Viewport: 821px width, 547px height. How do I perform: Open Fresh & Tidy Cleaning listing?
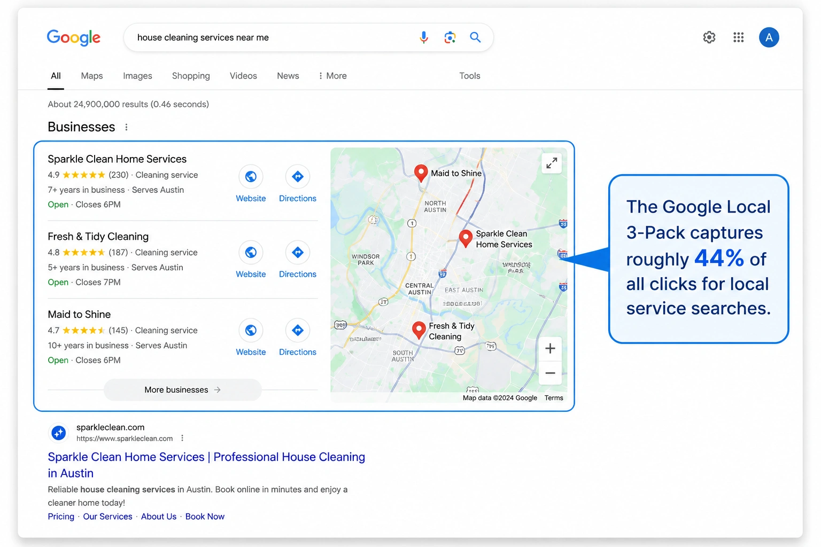tap(98, 237)
